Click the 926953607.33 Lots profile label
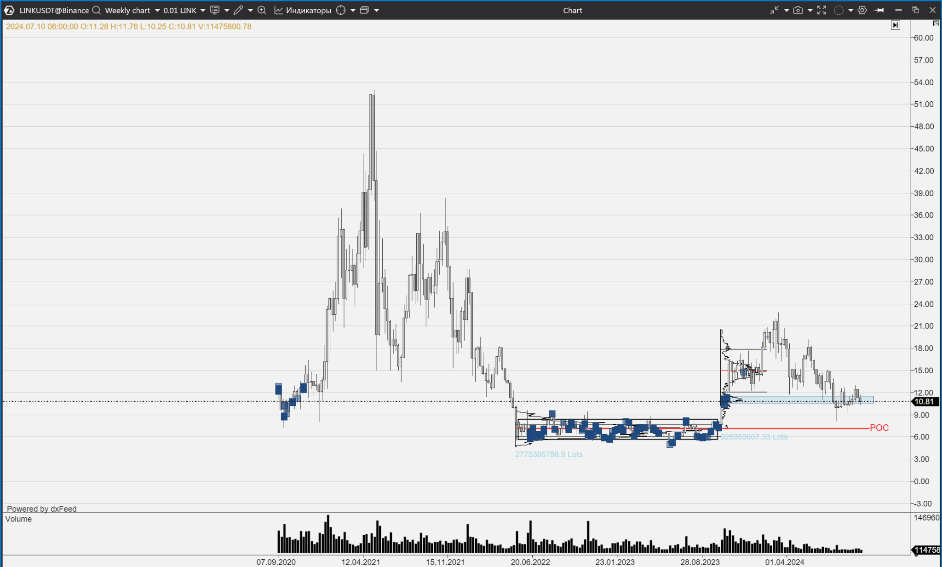 tap(754, 437)
